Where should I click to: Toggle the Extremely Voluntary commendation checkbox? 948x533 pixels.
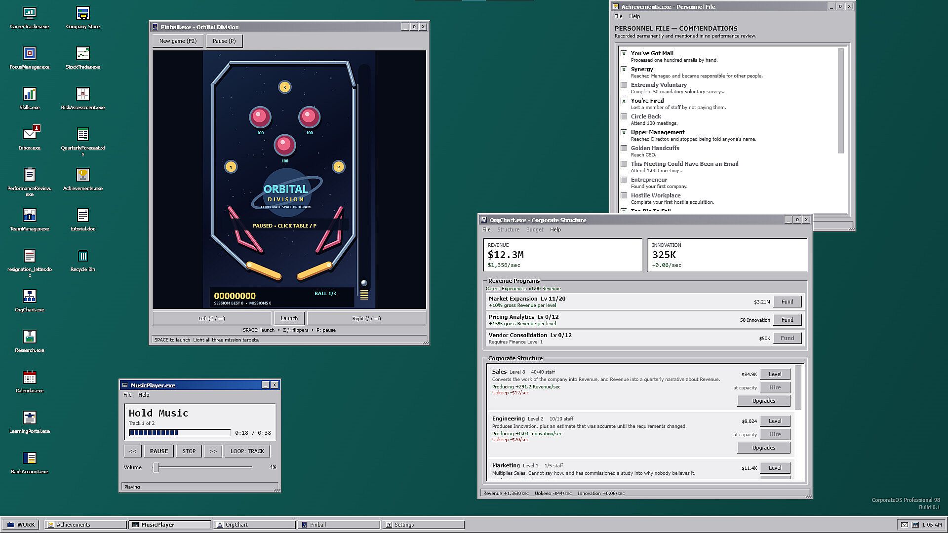tap(624, 85)
